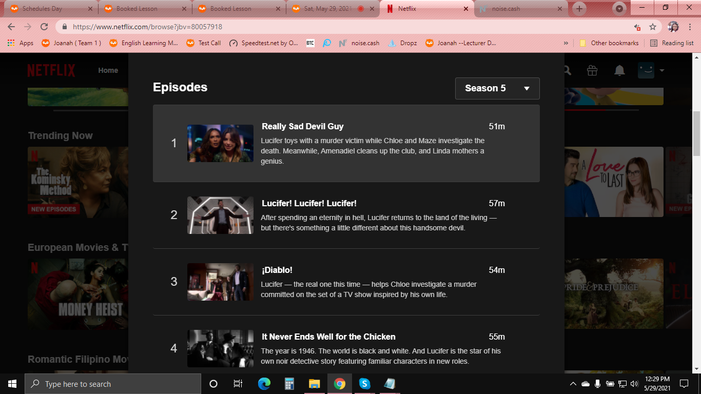
Task: Bookmark this page with the star icon
Action: click(653, 27)
